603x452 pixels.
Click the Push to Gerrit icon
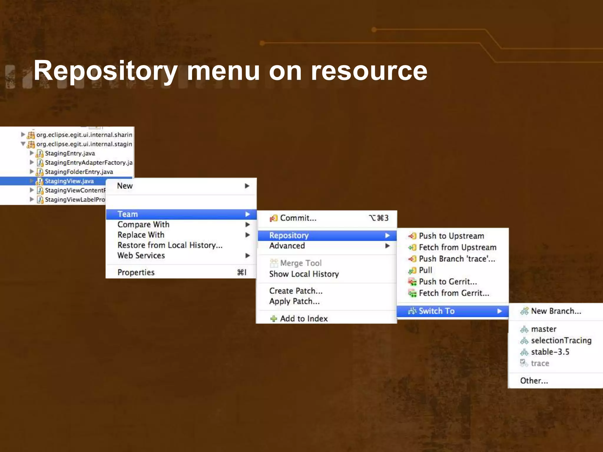[412, 282]
